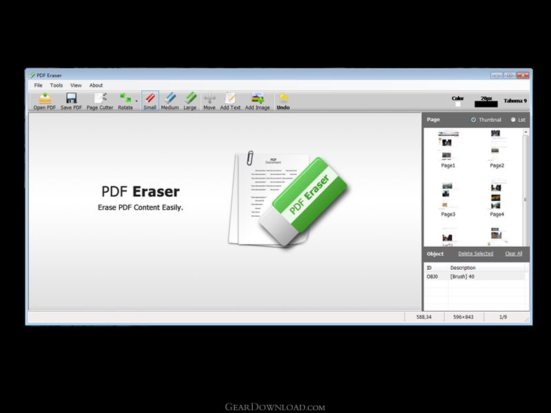Viewport: 551px width, 413px height.
Task: Click the Open PDF toolbar icon
Action: [x=45, y=98]
